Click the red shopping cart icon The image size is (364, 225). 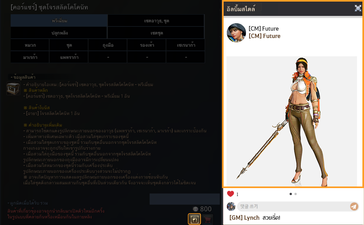[208, 219]
